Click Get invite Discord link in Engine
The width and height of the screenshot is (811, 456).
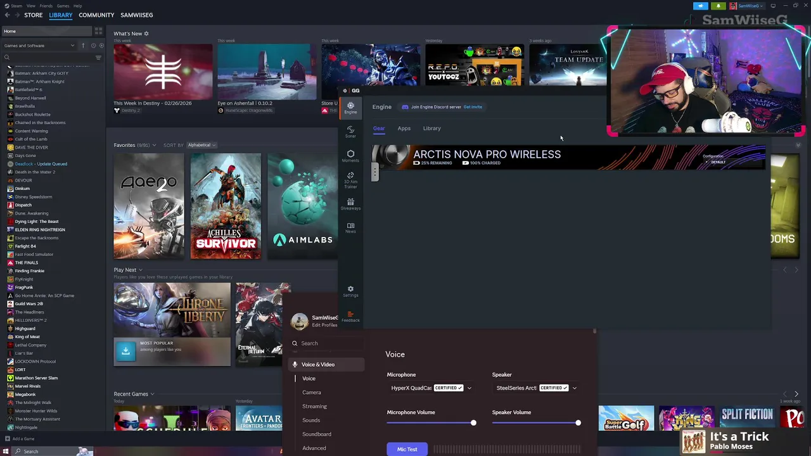473,107
